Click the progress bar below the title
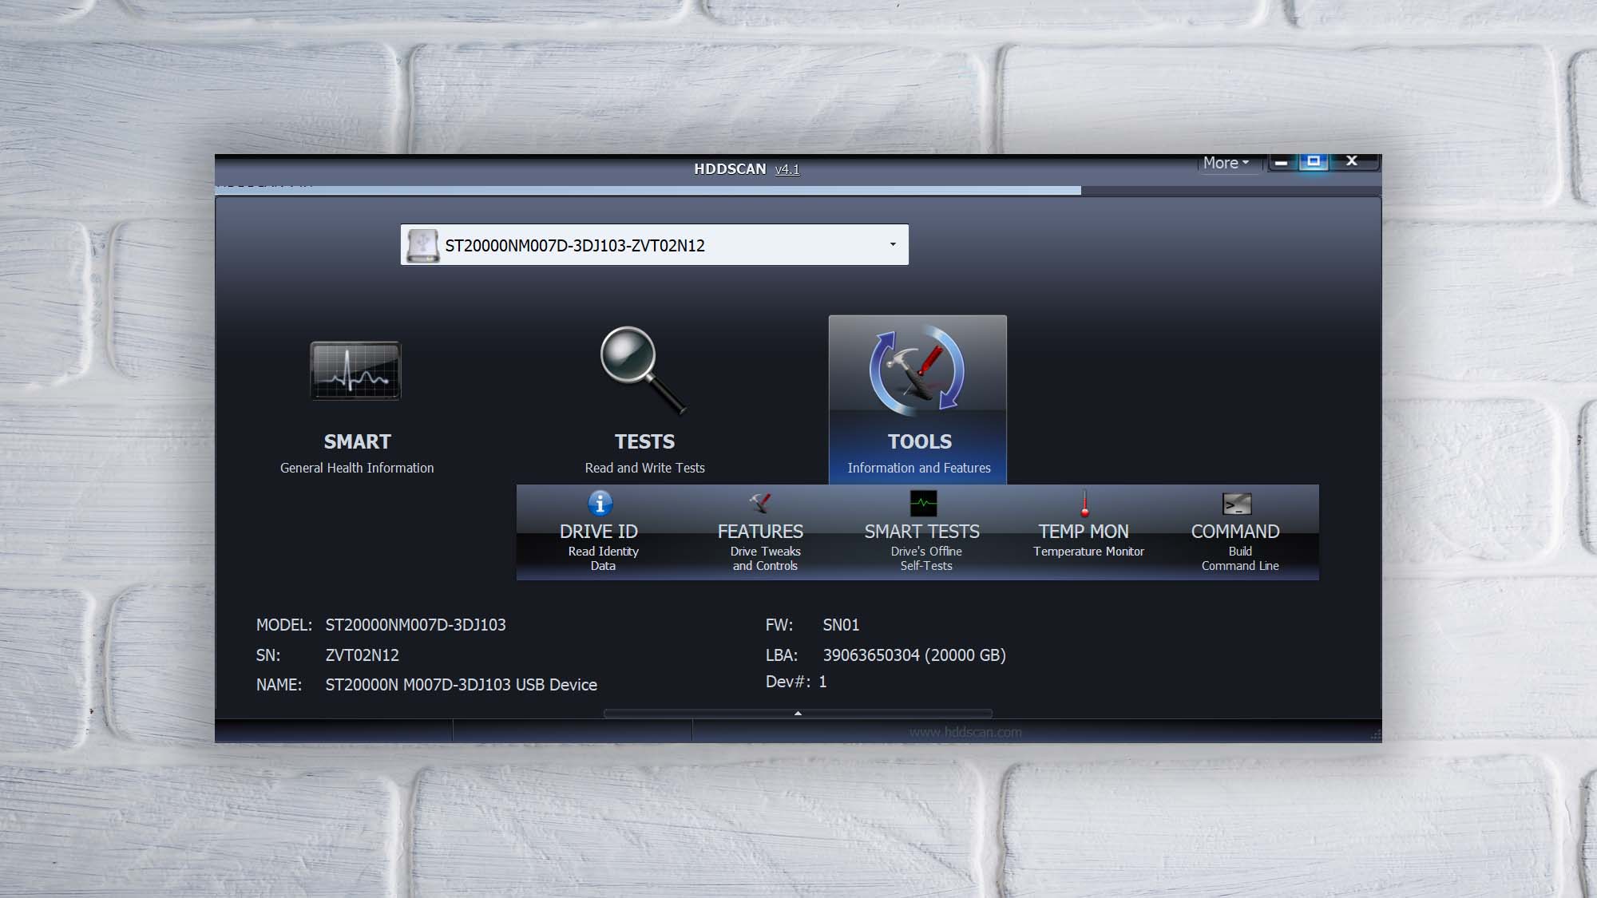 tap(647, 190)
